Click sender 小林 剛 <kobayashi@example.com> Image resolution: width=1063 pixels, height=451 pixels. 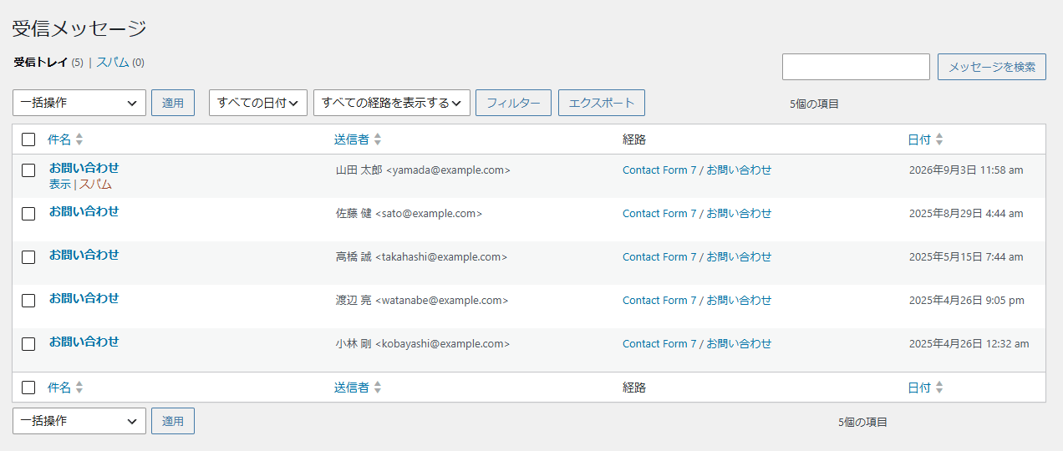pyautogui.click(x=423, y=343)
